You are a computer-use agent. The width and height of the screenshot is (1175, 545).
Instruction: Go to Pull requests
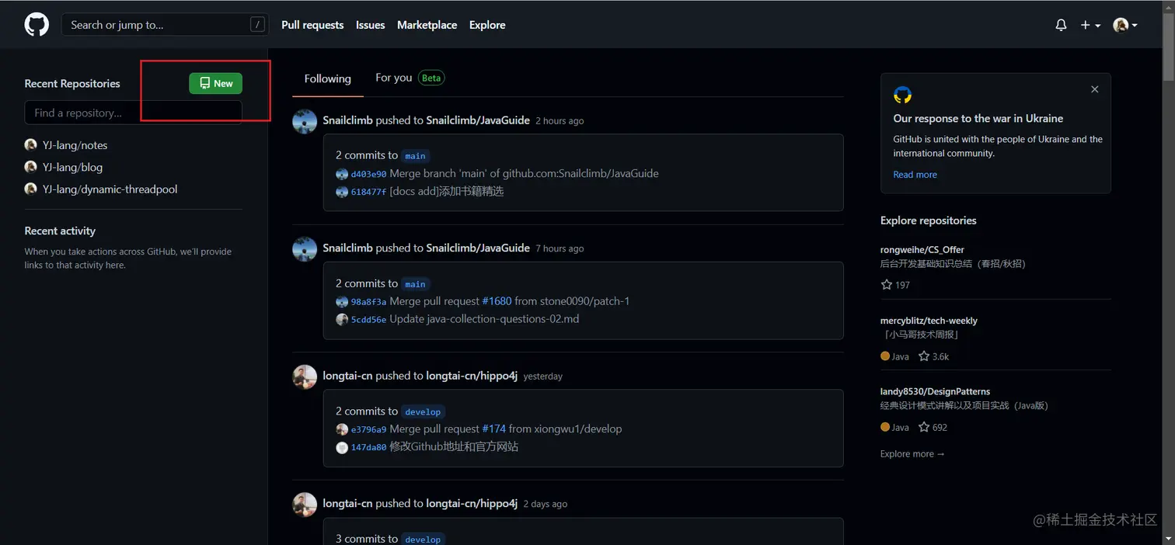tap(312, 25)
